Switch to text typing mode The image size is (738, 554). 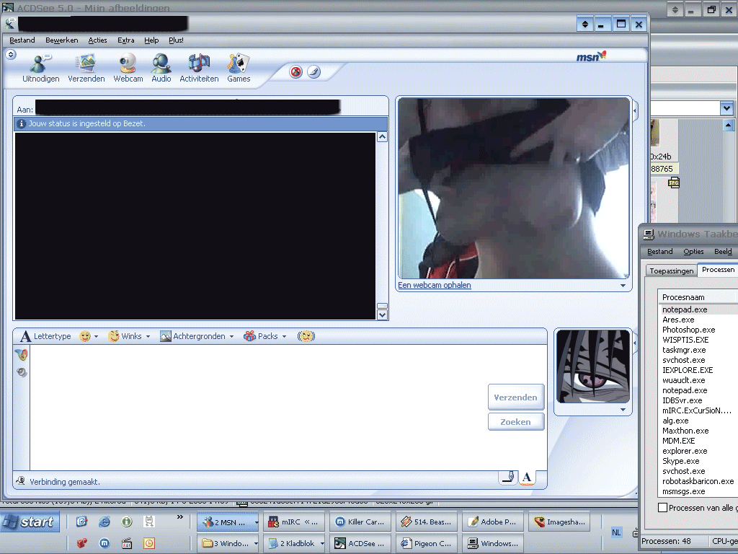(527, 477)
